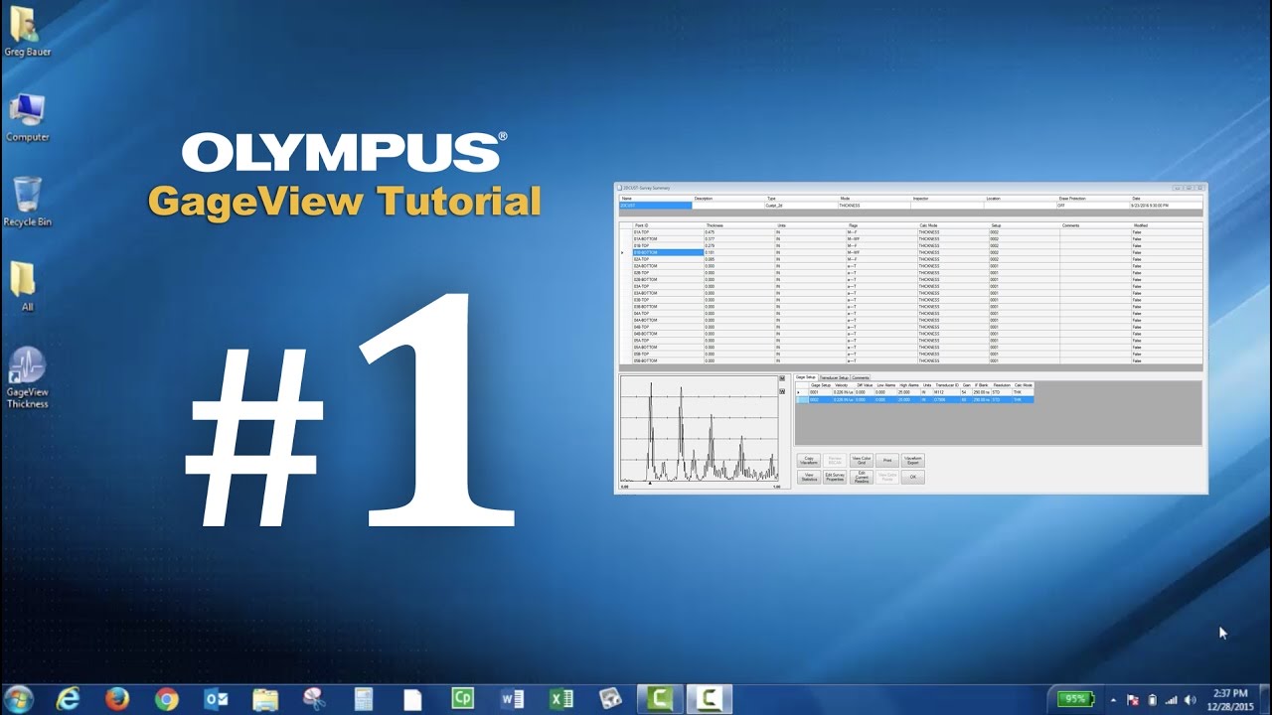This screenshot has height=715, width=1272.
Task: Click the 95% battery indicator
Action: coord(1076,699)
